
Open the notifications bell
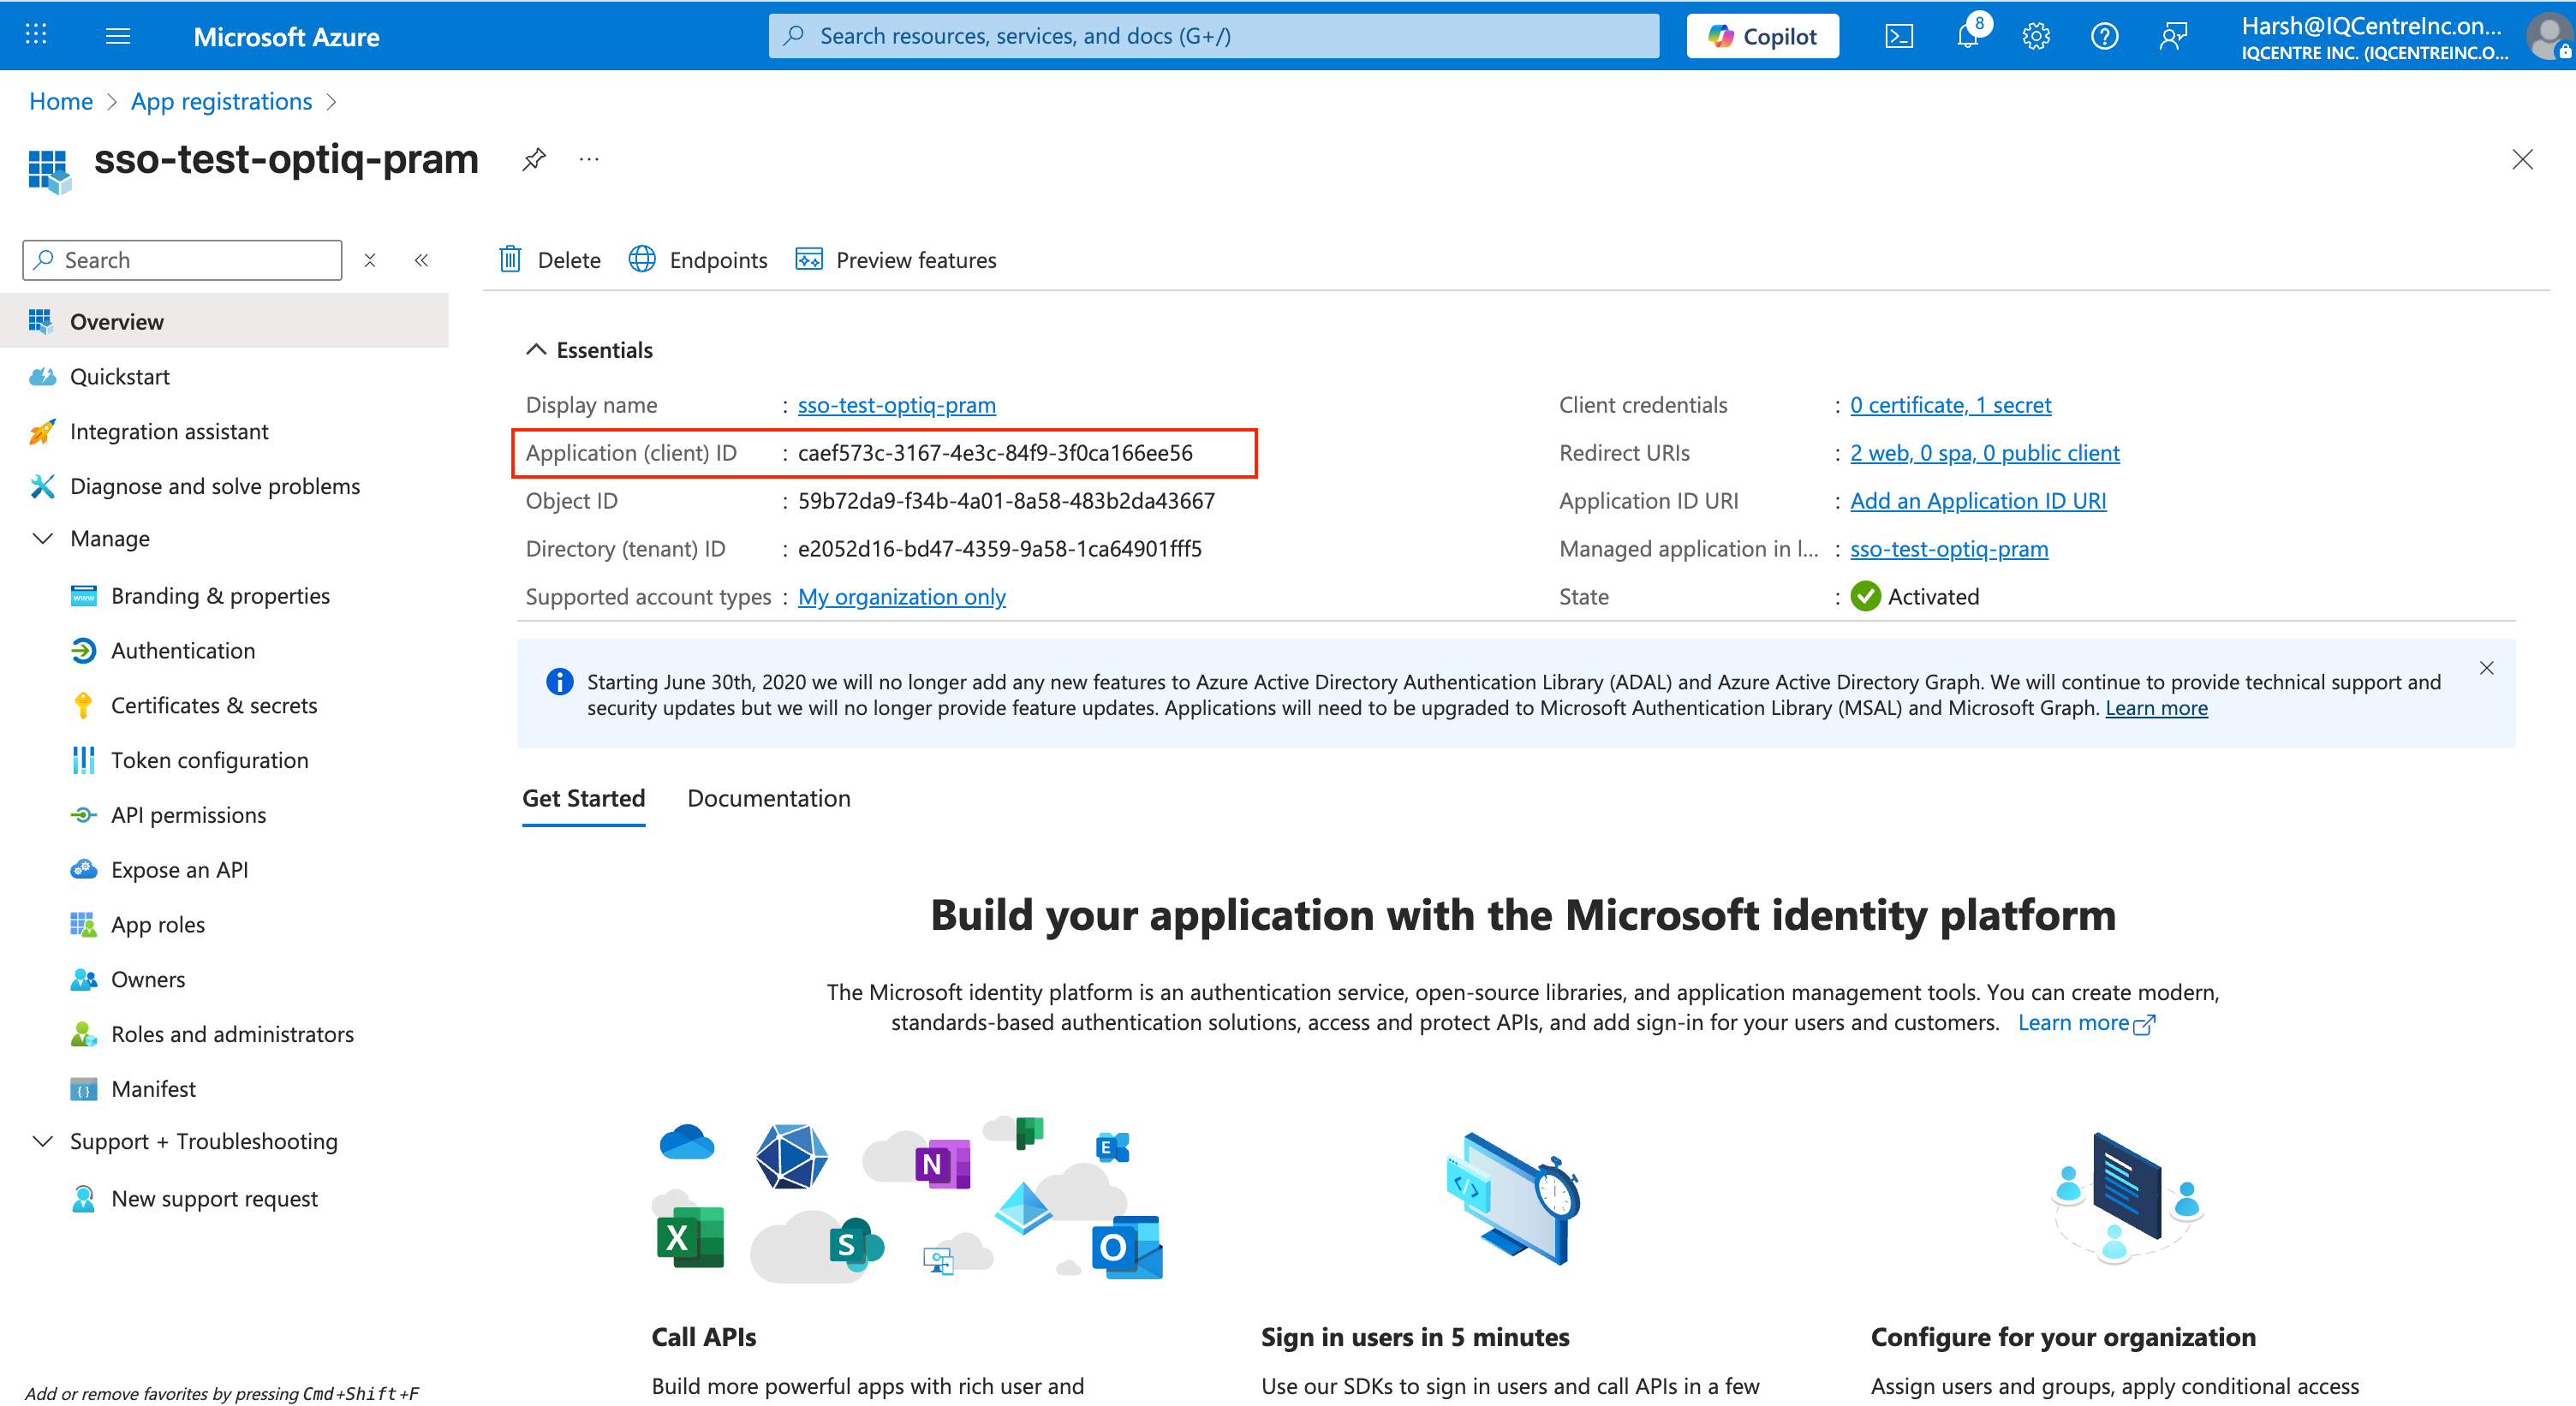tap(1968, 36)
